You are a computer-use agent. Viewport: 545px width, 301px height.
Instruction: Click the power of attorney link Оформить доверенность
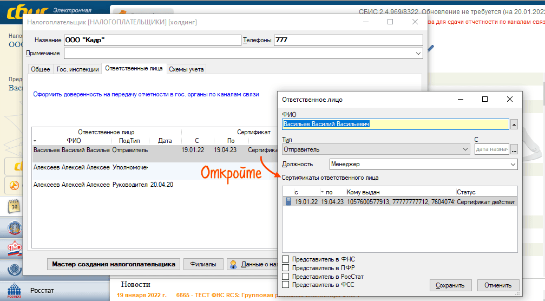146,94
